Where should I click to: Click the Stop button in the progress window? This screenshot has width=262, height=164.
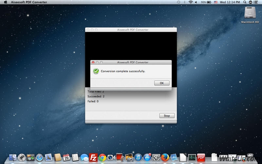167,116
